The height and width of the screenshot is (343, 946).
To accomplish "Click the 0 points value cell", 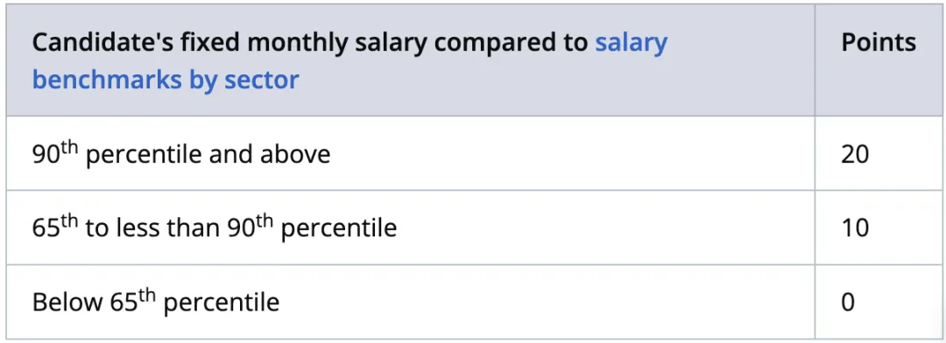I will tap(848, 301).
